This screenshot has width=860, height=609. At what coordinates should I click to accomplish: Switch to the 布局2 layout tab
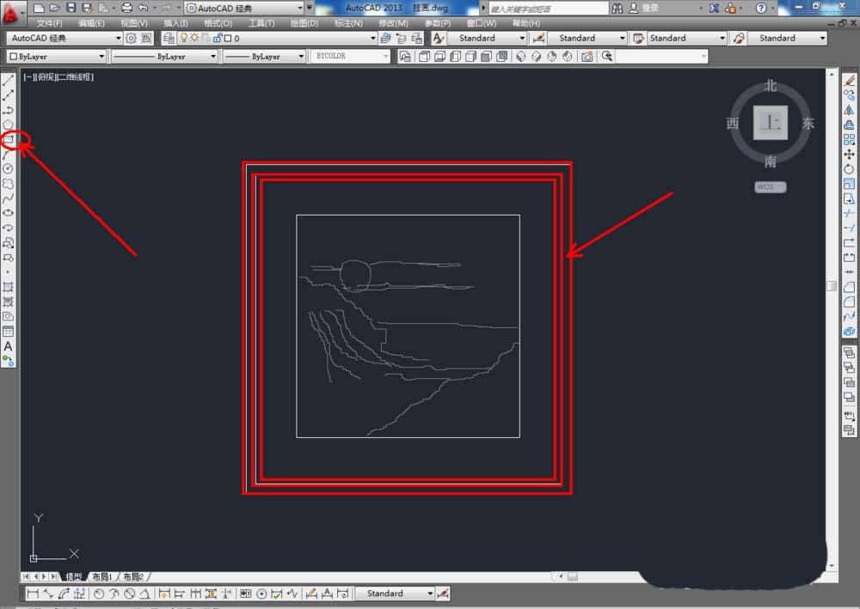pos(133,576)
